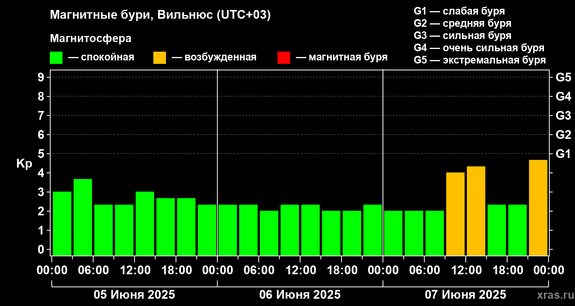Click the green 'спокойная' legend swatch
The image size is (575, 306).
coord(56,58)
